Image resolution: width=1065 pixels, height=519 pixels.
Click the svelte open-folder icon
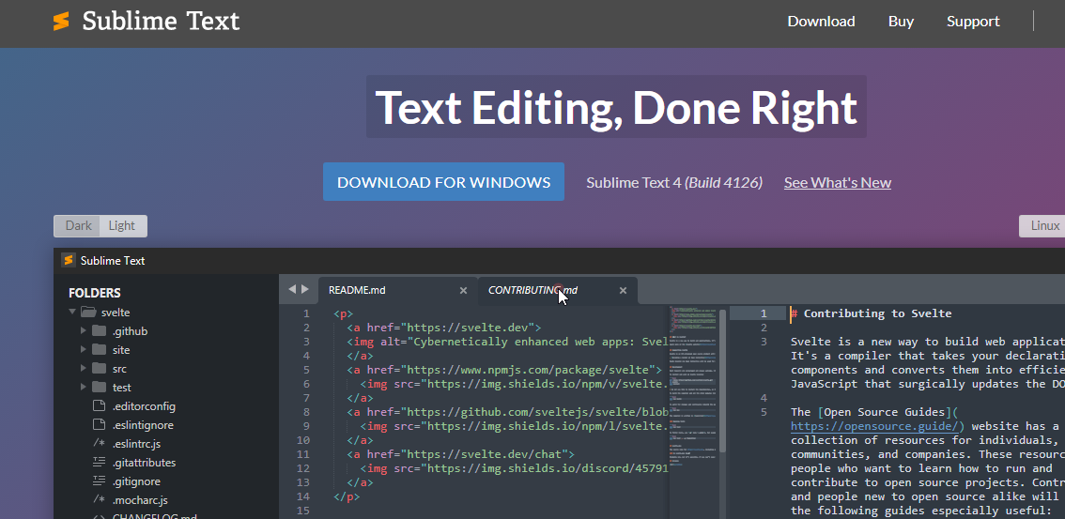tap(88, 313)
